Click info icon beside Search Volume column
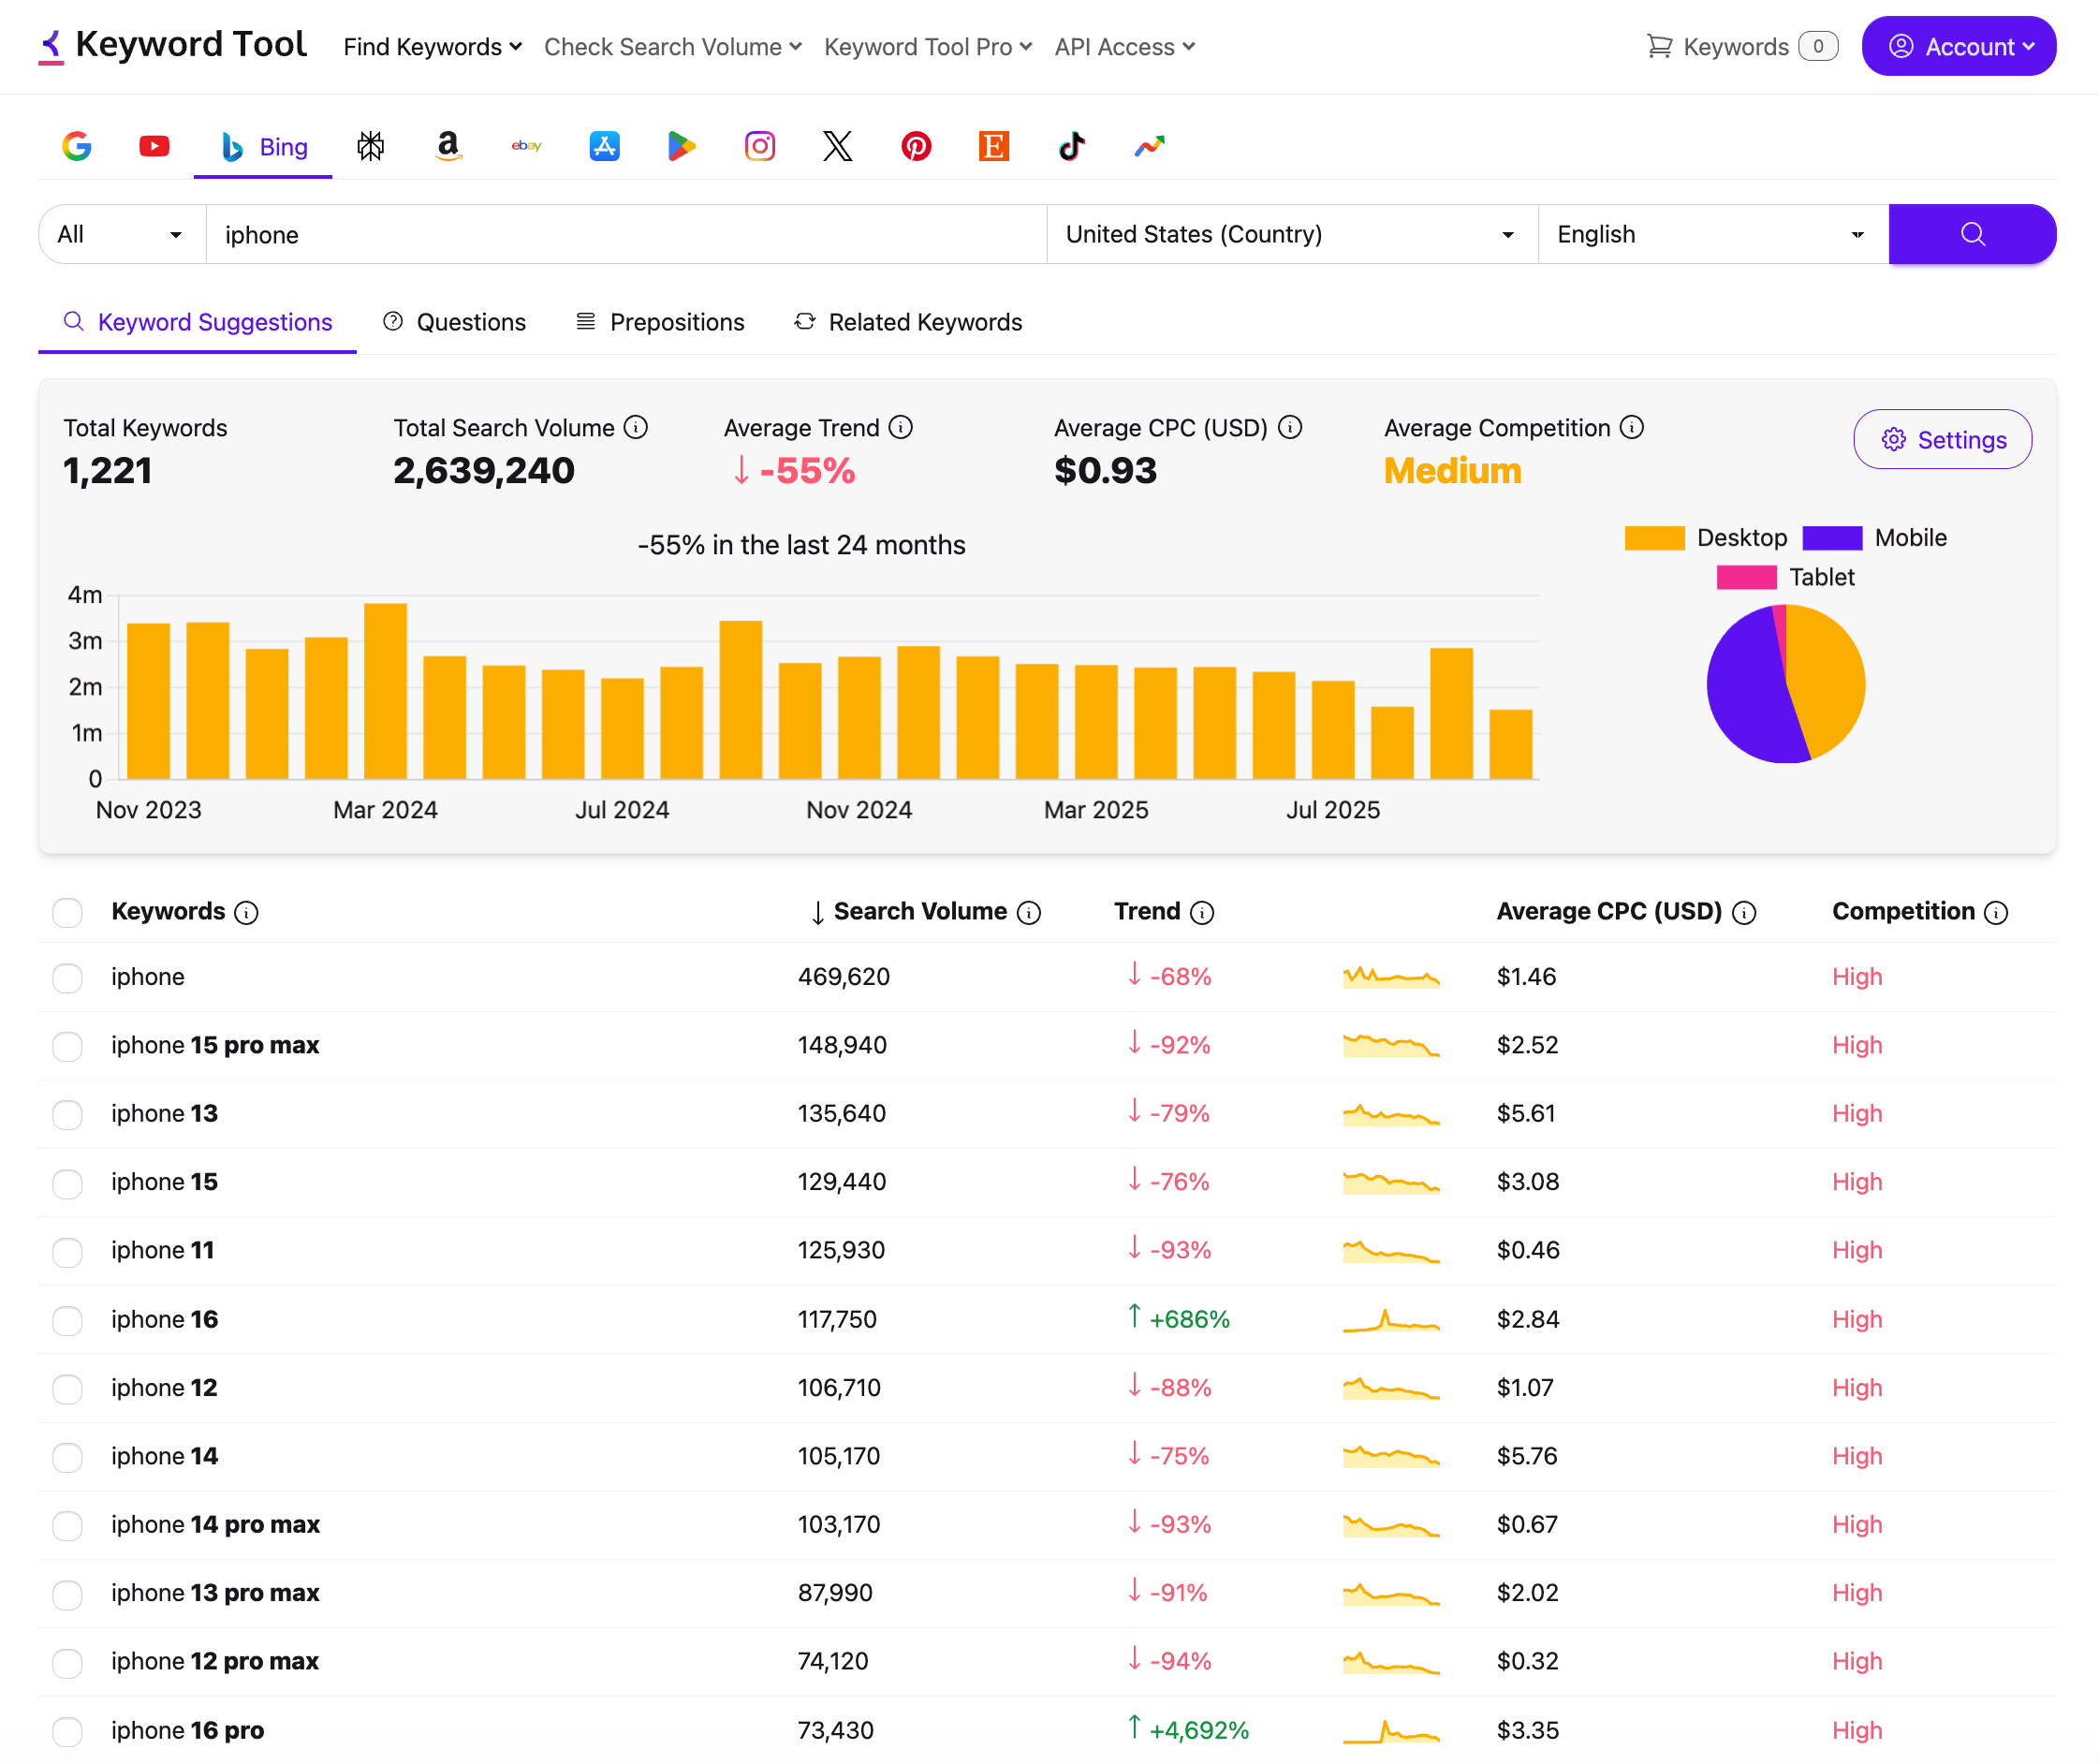This screenshot has width=2099, height=1764. point(1029,913)
